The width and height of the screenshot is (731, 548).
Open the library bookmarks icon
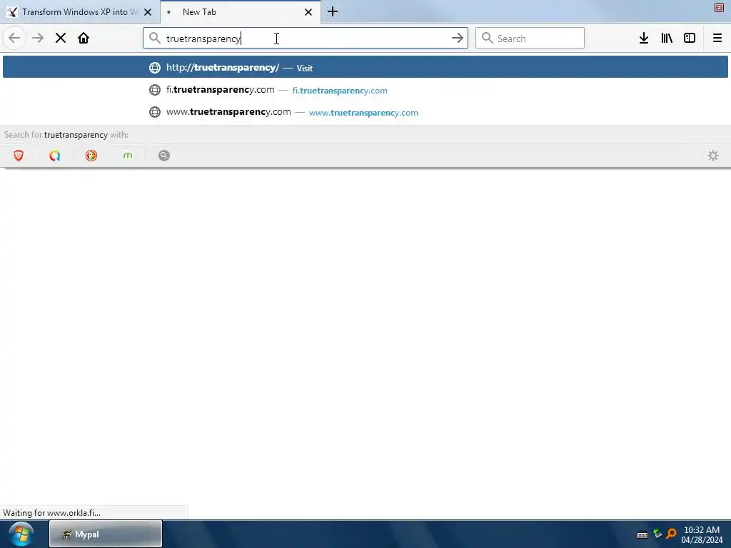(x=667, y=39)
